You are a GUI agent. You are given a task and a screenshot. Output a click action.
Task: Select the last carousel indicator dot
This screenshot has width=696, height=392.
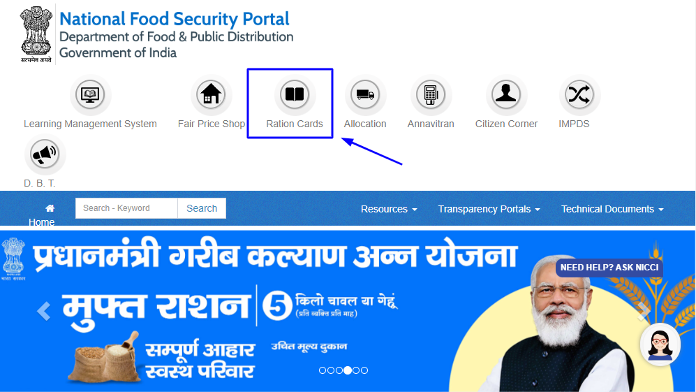[x=364, y=370]
